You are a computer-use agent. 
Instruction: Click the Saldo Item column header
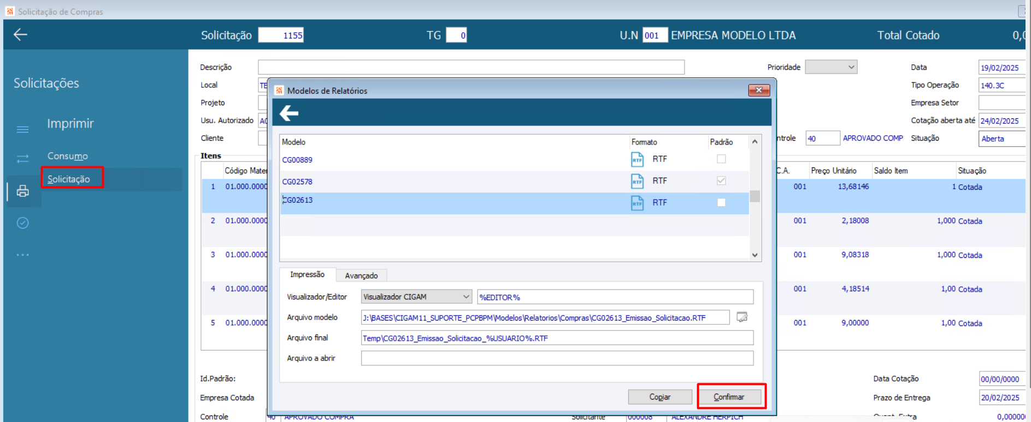tap(891, 171)
